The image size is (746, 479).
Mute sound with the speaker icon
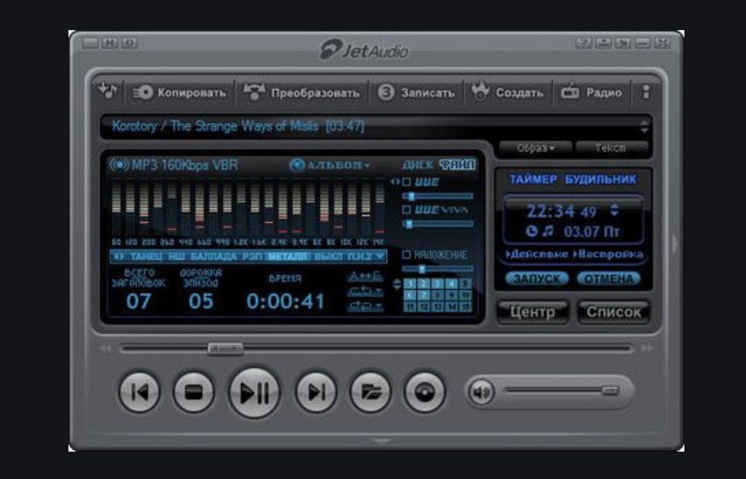[481, 392]
